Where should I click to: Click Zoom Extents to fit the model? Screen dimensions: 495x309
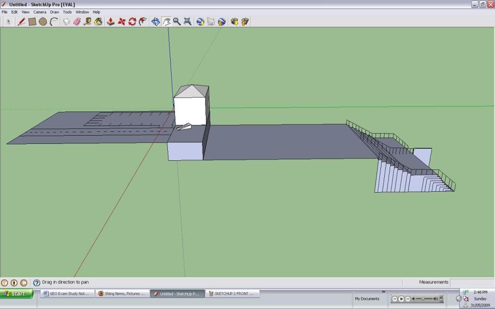pyautogui.click(x=188, y=21)
